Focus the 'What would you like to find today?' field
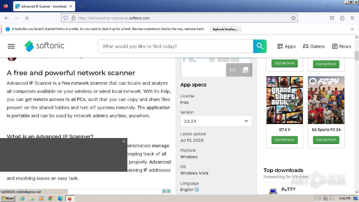The width and height of the screenshot is (359, 202). (x=176, y=46)
